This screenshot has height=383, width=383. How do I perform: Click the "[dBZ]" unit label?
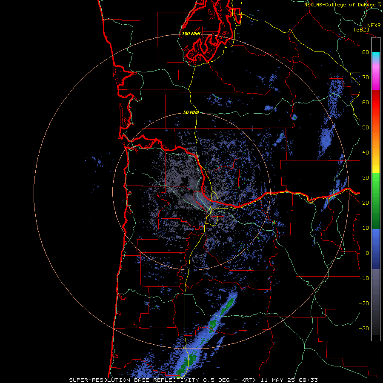click(x=361, y=29)
